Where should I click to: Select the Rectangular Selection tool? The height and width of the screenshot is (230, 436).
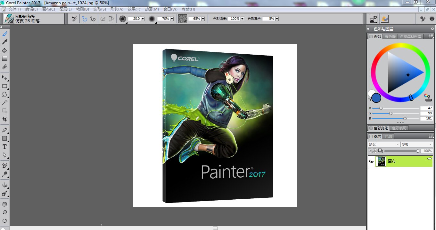[5, 86]
